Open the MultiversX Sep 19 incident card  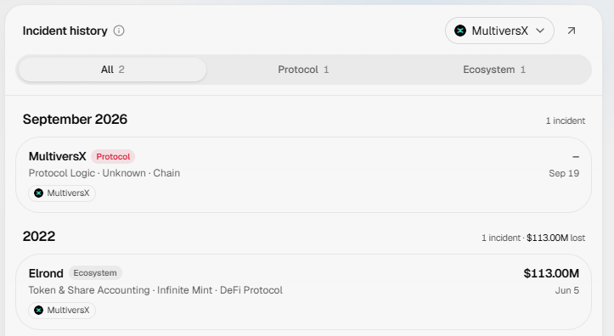[303, 175]
